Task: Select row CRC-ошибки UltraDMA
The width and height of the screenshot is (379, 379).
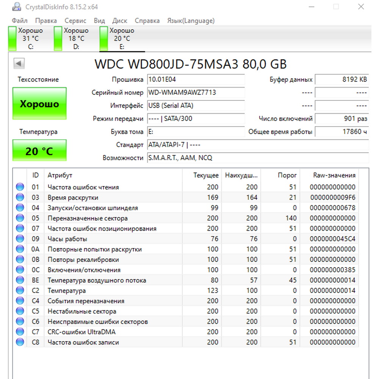Action: (x=186, y=332)
